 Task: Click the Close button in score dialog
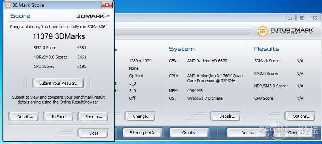point(94,133)
